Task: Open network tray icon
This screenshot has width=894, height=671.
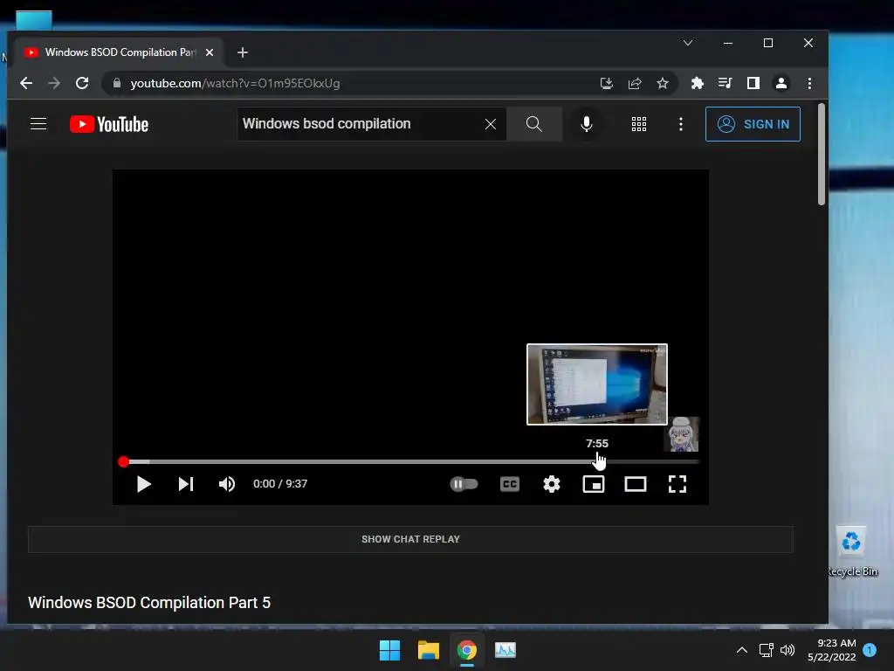Action: [767, 650]
